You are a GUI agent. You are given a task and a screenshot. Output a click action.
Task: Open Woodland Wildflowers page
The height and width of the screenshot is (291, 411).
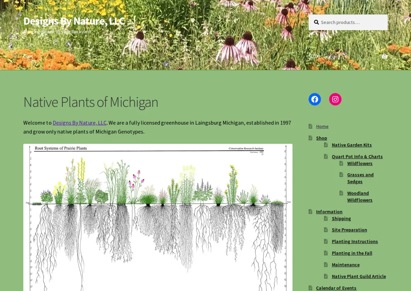pyautogui.click(x=360, y=197)
